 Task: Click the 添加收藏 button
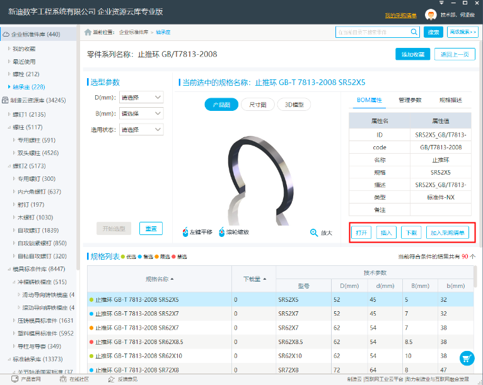(412, 54)
